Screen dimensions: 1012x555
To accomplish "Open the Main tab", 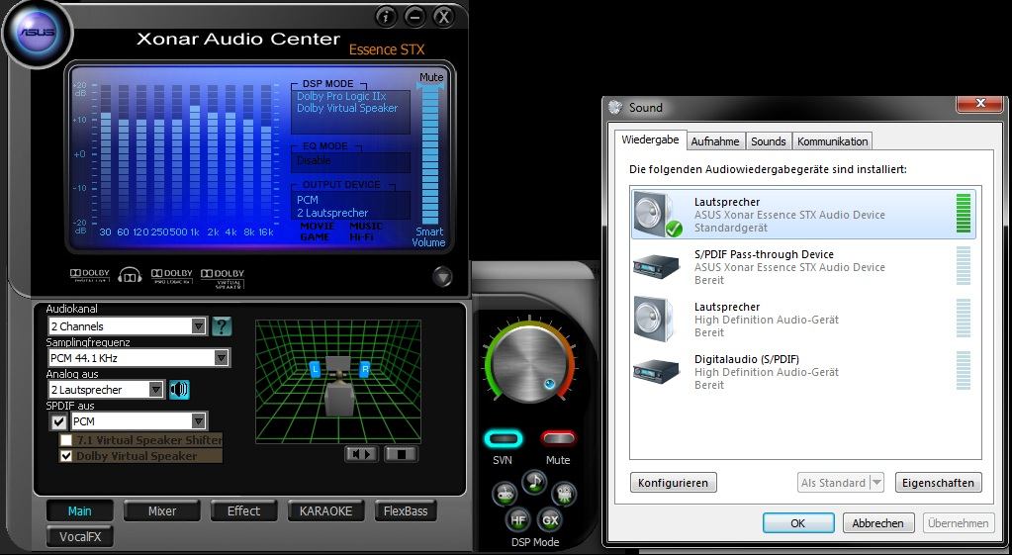I will pos(79,511).
